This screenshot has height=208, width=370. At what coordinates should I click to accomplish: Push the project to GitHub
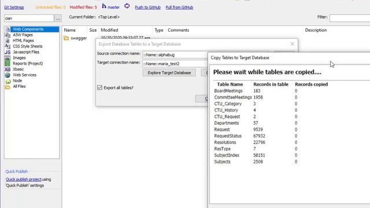(x=148, y=8)
